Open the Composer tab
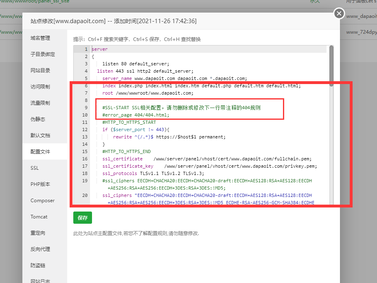The image size is (377, 283). [x=42, y=201]
